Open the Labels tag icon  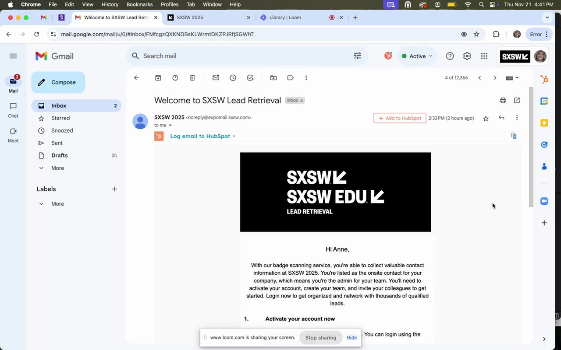click(x=290, y=78)
